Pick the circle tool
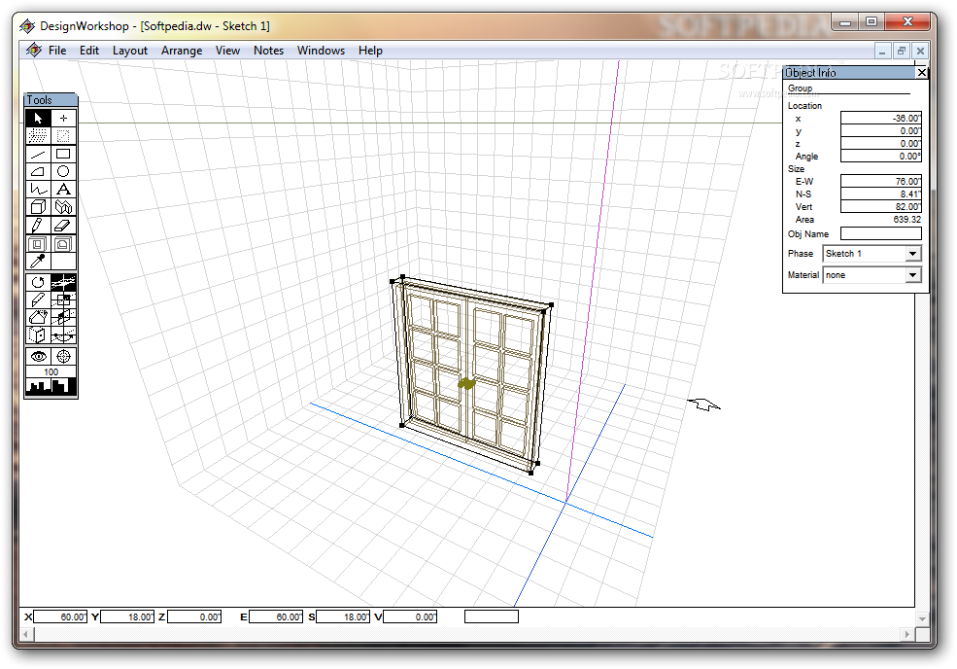Image resolution: width=957 pixels, height=669 pixels. pos(63,172)
